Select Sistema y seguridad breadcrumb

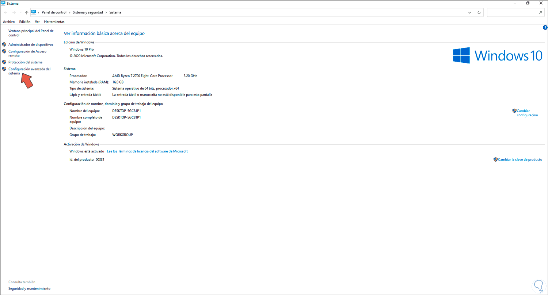88,12
